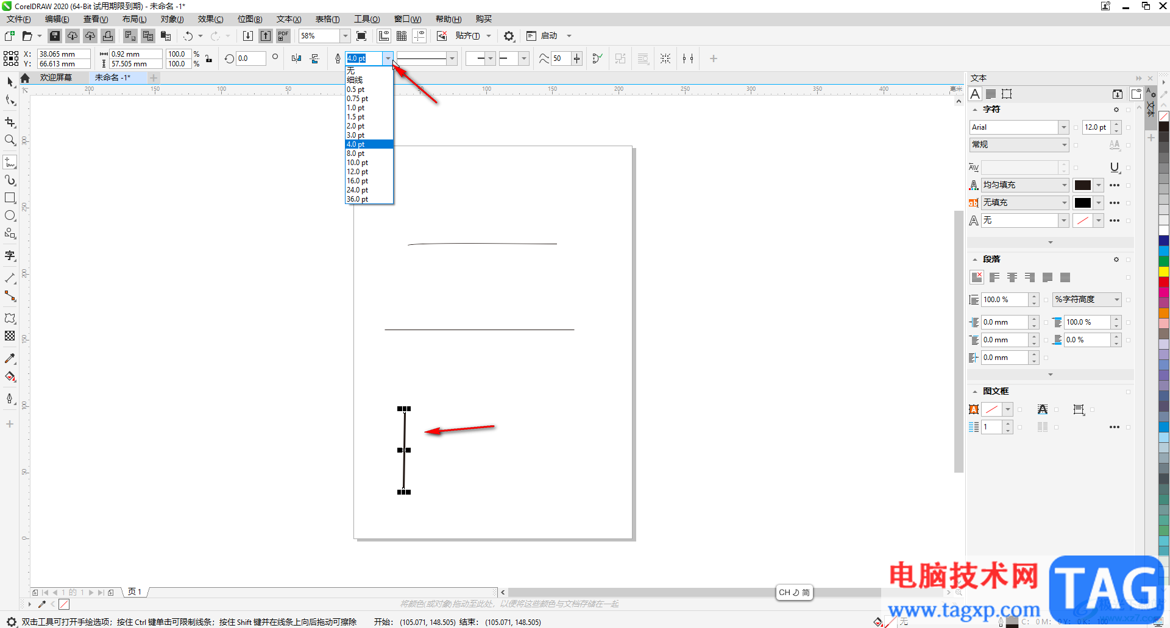Select the Zoom tool in toolbox

[x=10, y=140]
